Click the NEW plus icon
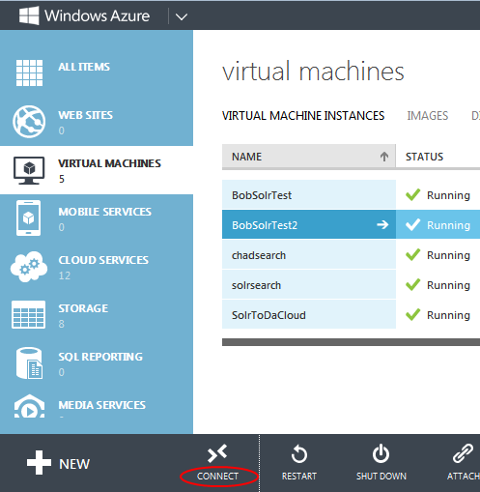 pyautogui.click(x=39, y=463)
